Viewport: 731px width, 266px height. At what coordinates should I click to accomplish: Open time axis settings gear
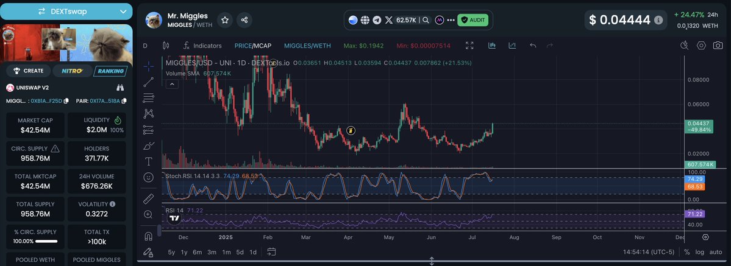click(x=705, y=237)
